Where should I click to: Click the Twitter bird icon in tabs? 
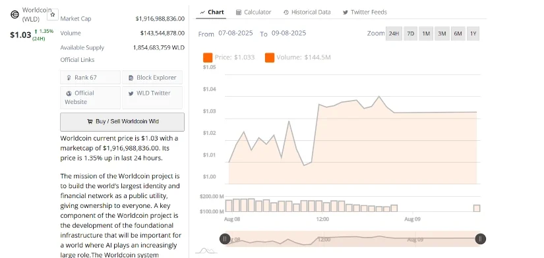coord(346,13)
